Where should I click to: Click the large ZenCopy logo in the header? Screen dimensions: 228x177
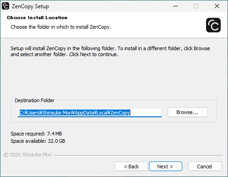click(x=213, y=25)
